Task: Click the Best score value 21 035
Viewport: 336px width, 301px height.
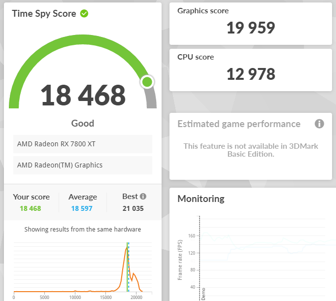Action: coord(133,208)
